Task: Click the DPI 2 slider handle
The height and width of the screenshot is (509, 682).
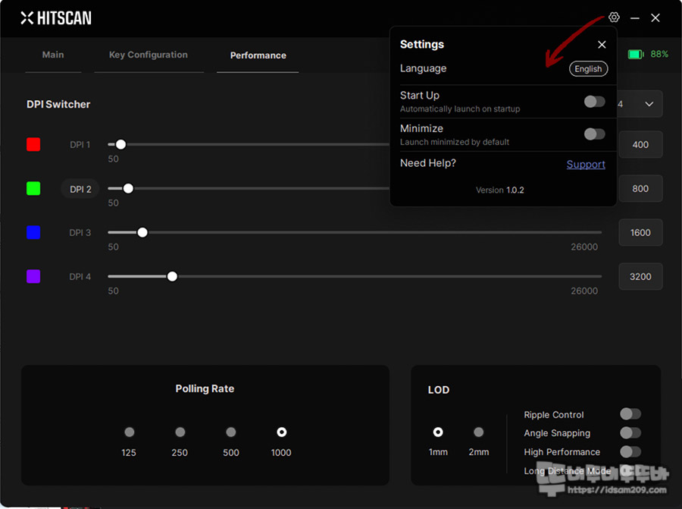Action: [x=128, y=189]
